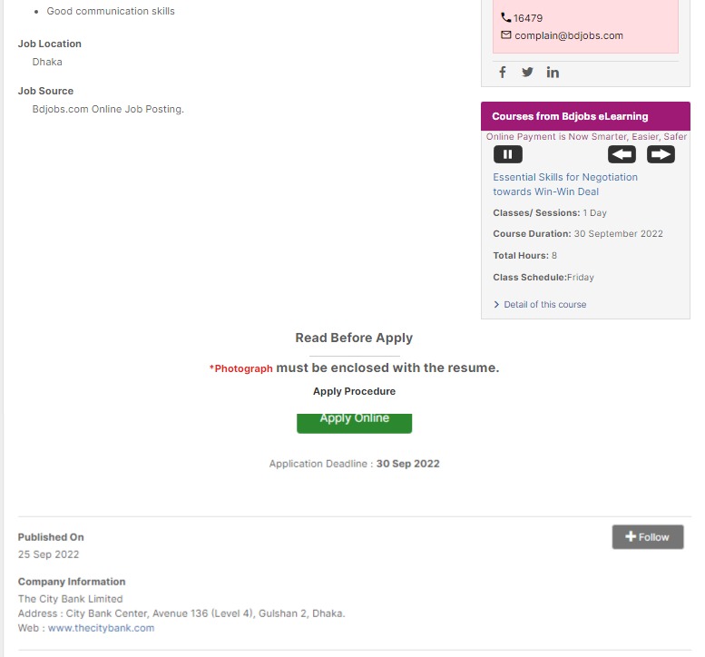
Task: Select the red *Photograph text
Action: 241,368
